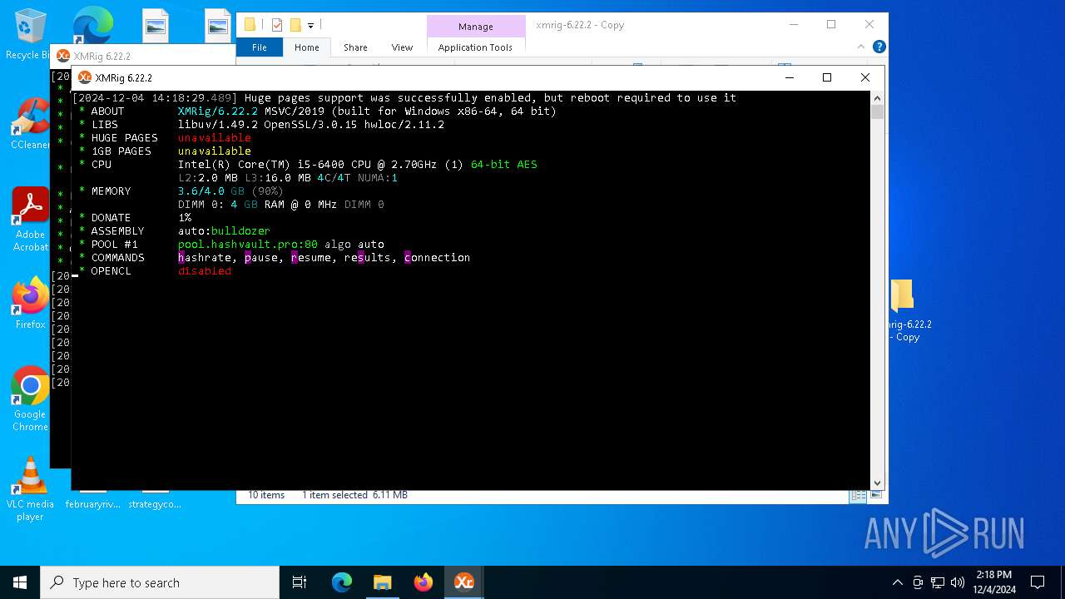Screen dimensions: 1065x599
Task: Open VLC media player desktop icon
Action: pos(30,488)
